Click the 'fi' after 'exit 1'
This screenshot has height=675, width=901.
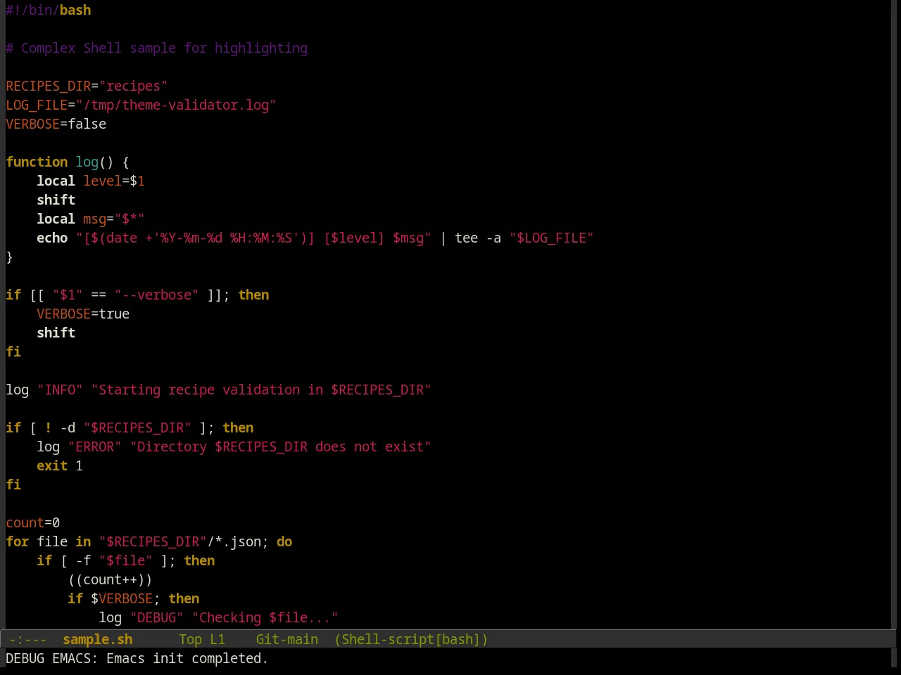(13, 484)
